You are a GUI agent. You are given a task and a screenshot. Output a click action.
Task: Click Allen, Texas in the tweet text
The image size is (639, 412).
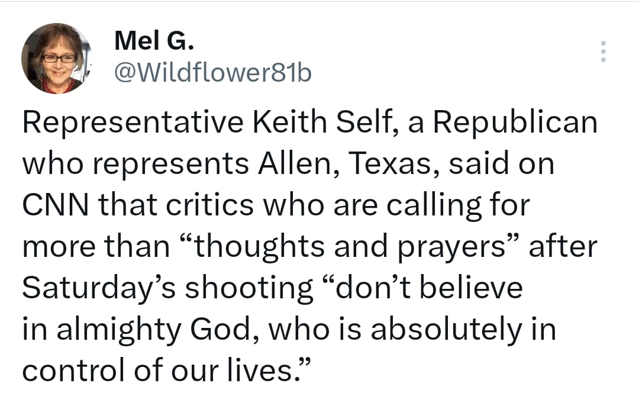pos(348,163)
